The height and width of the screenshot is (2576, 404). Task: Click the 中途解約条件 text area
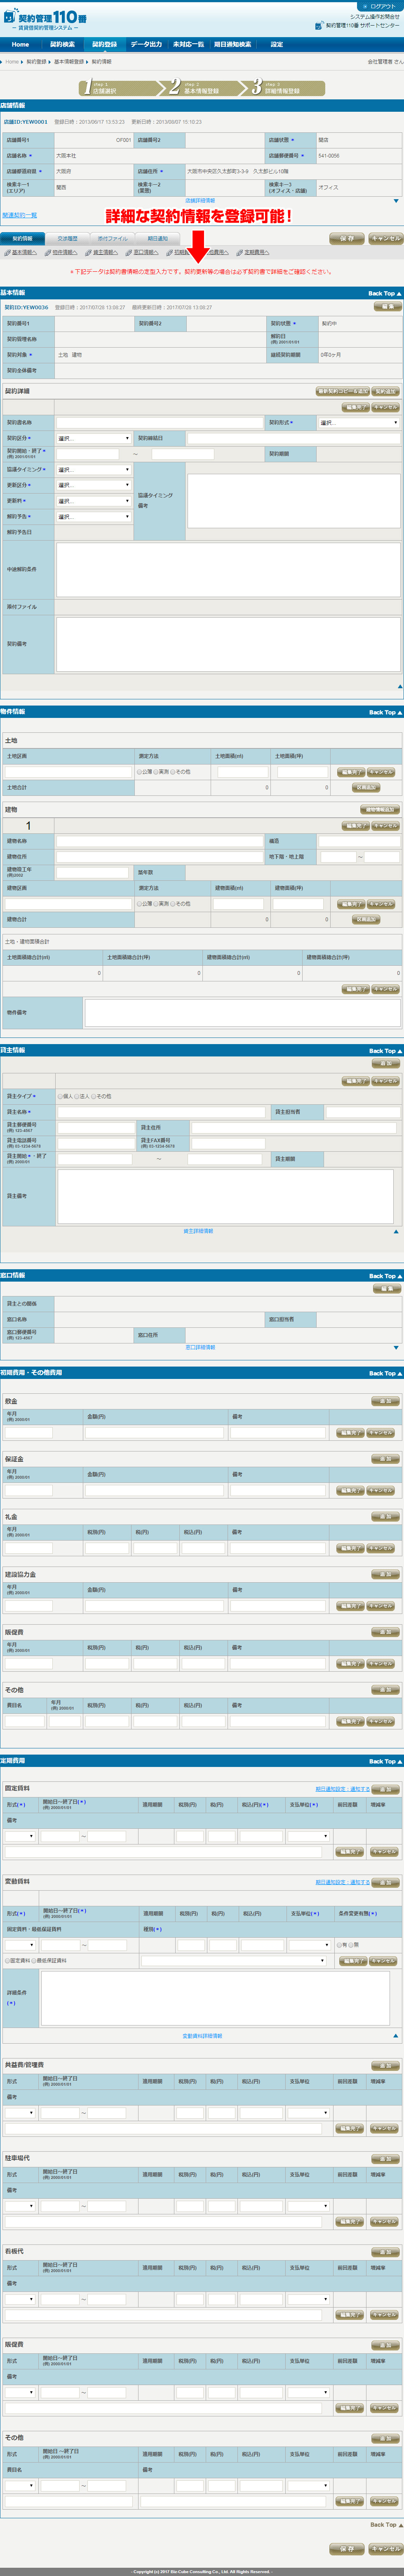[x=228, y=569]
